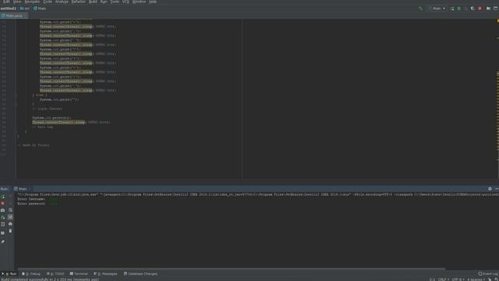
Task: Hide the Run tool window
Action: [x=497, y=189]
